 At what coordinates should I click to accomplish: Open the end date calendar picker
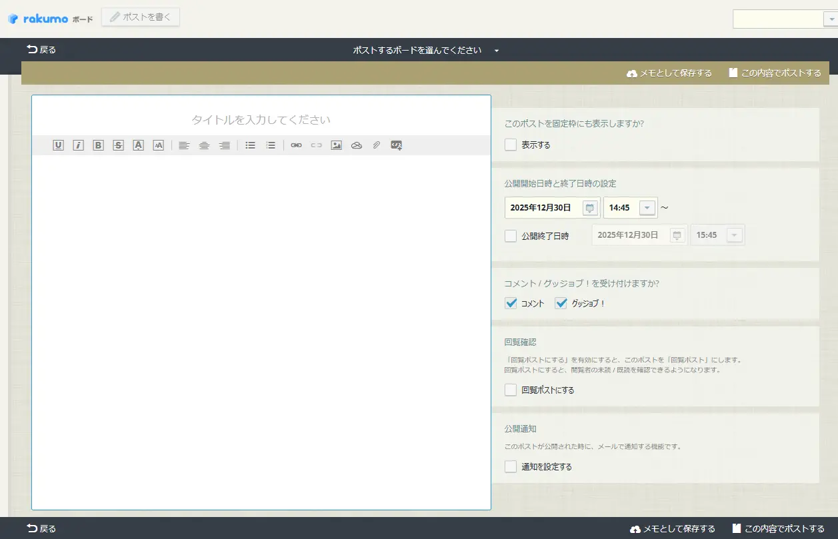click(677, 235)
